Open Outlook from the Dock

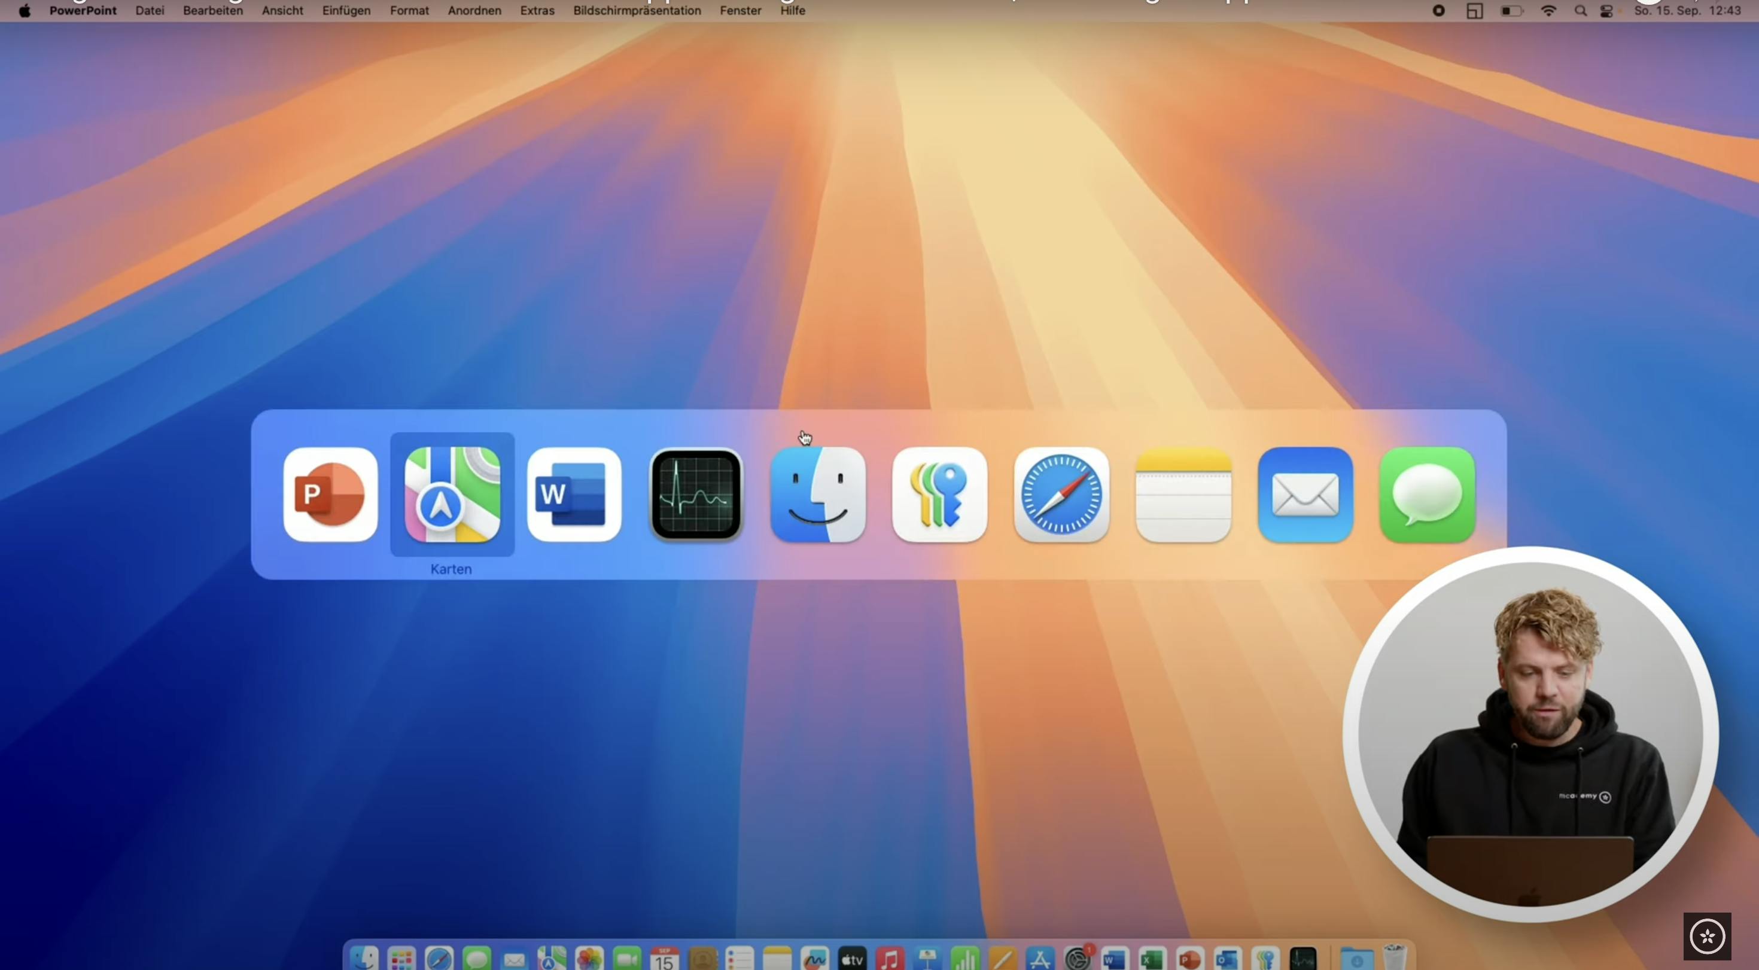(x=1228, y=957)
